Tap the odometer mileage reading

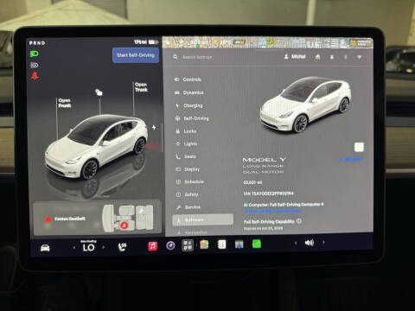coord(252,182)
